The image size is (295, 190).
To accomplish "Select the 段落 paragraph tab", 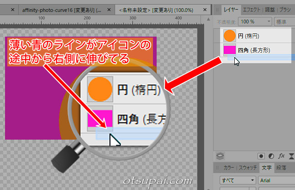I will [x=282, y=168].
